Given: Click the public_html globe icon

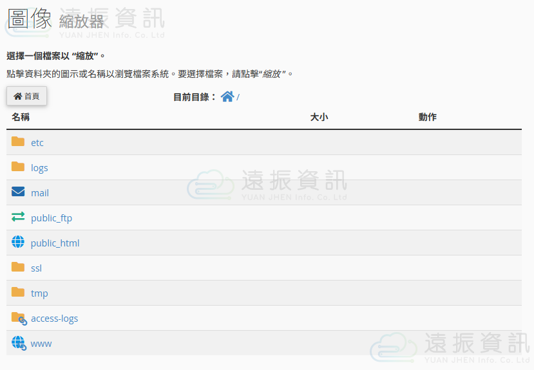Looking at the screenshot, I should 18,243.
